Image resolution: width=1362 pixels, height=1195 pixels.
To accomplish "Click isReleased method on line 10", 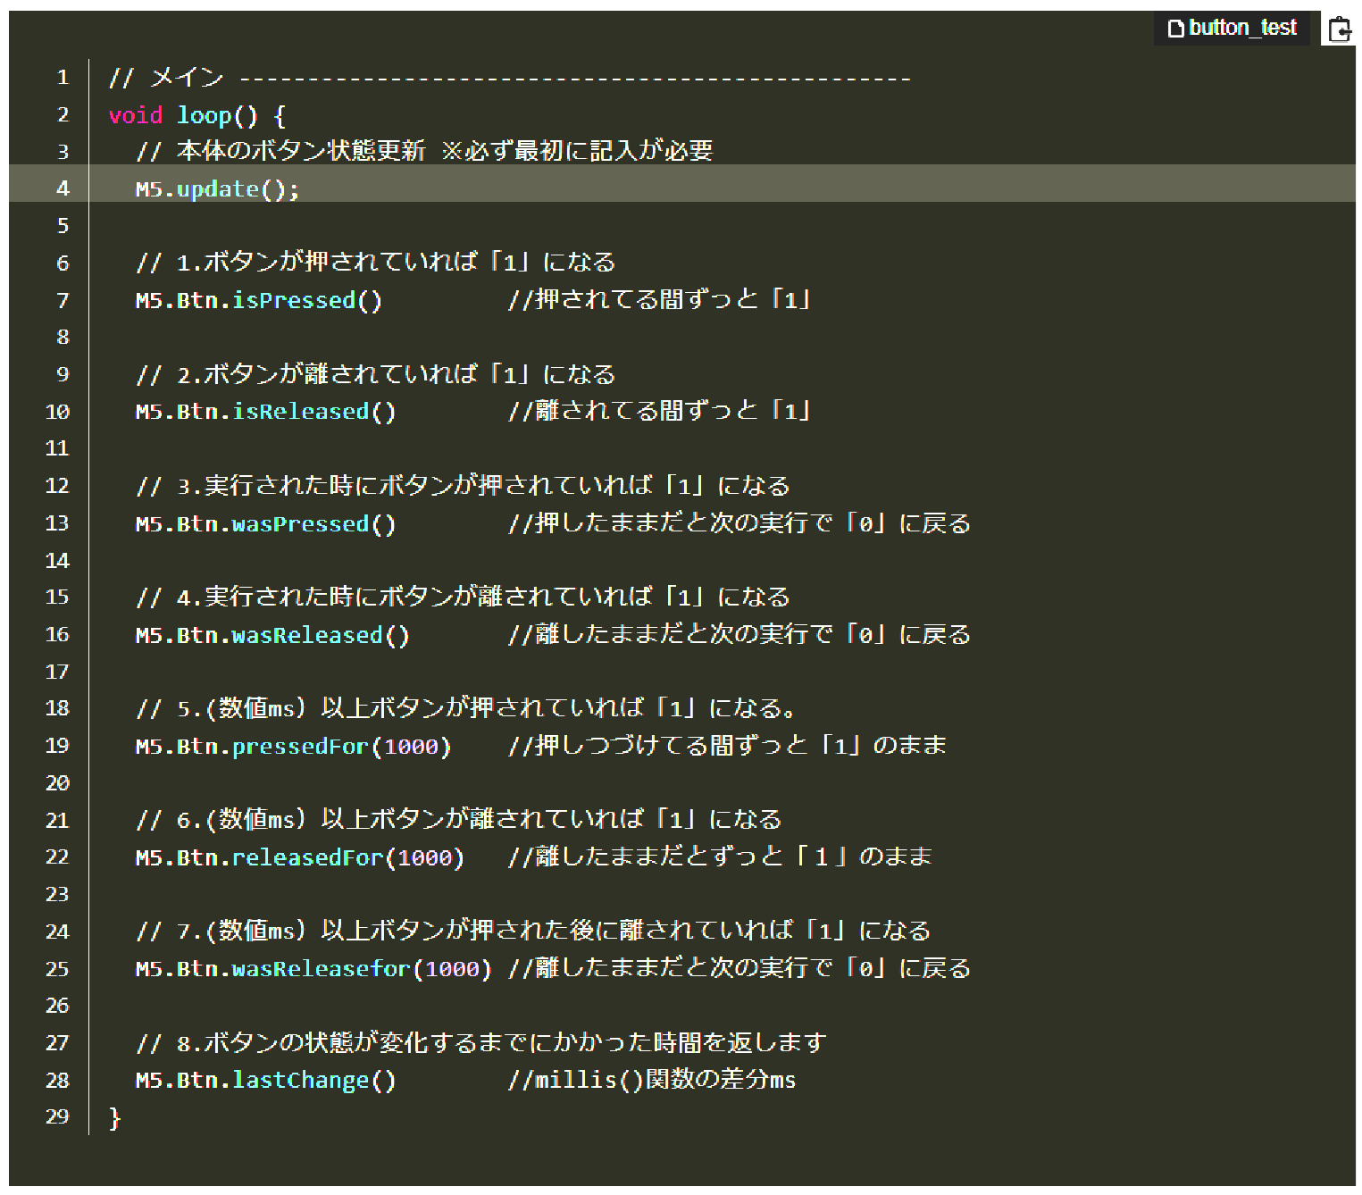I will click(301, 412).
